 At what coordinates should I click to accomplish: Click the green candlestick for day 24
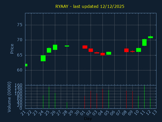43,58
